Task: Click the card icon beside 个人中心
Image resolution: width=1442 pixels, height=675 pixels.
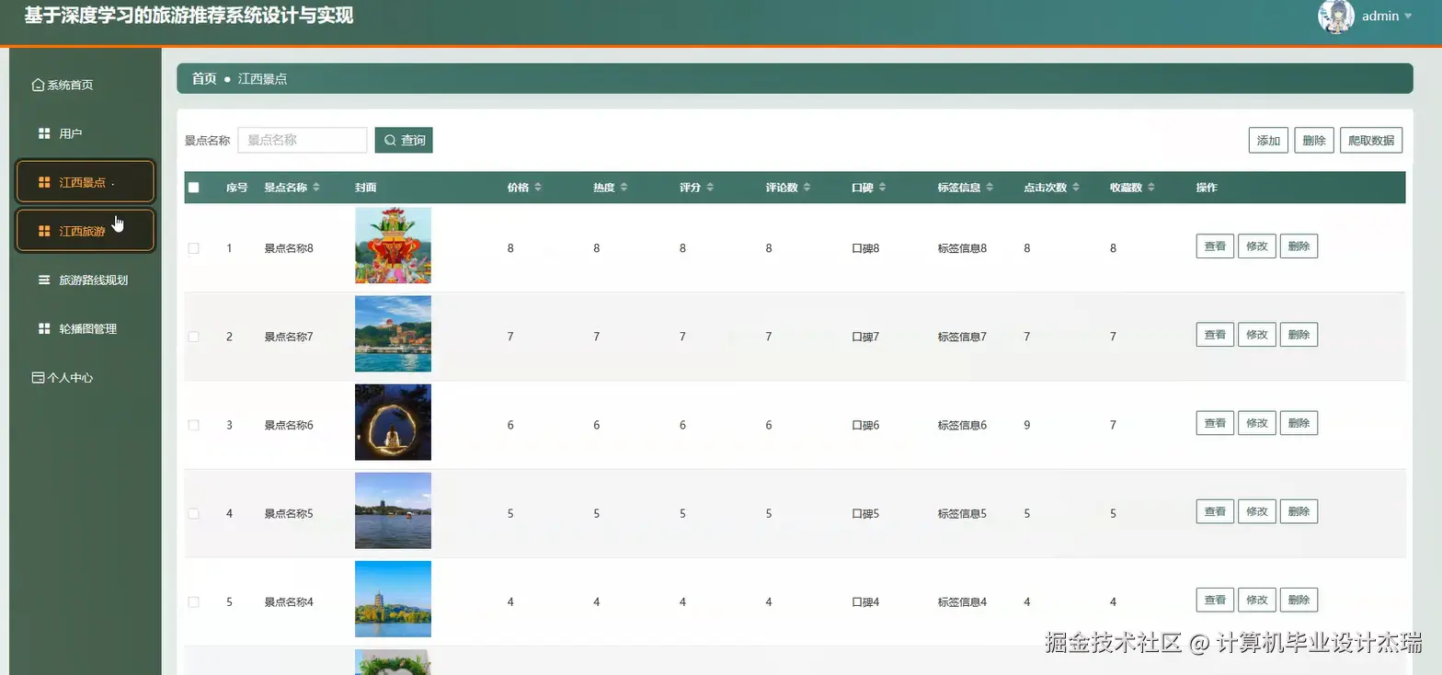Action: pos(38,377)
